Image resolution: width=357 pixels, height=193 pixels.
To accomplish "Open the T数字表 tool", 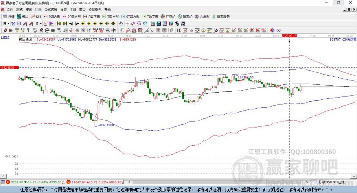I will point(150,17).
